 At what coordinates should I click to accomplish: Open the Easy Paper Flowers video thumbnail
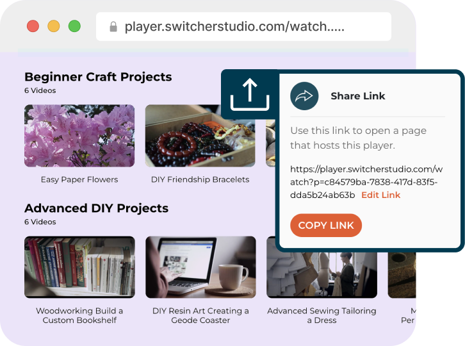(x=79, y=136)
